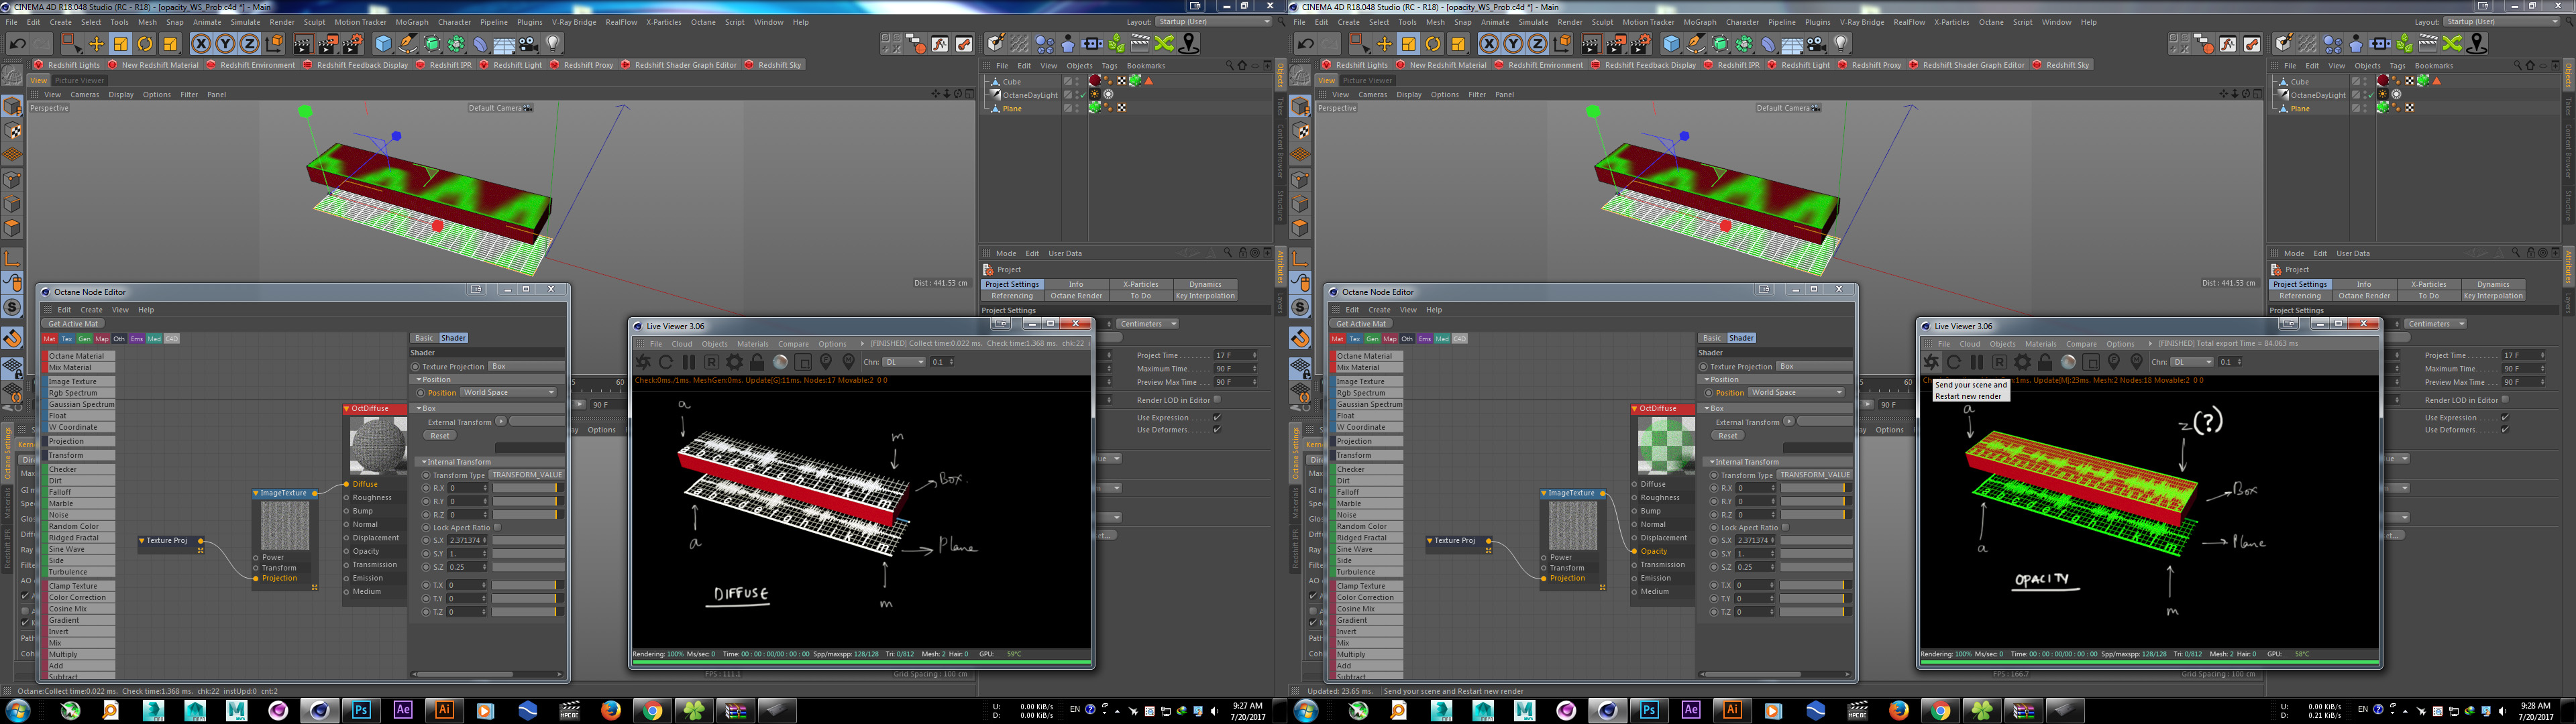This screenshot has width=2576, height=724.
Task: Click the send scene icon in the OPACITY Live Viewer
Action: coord(1931,362)
